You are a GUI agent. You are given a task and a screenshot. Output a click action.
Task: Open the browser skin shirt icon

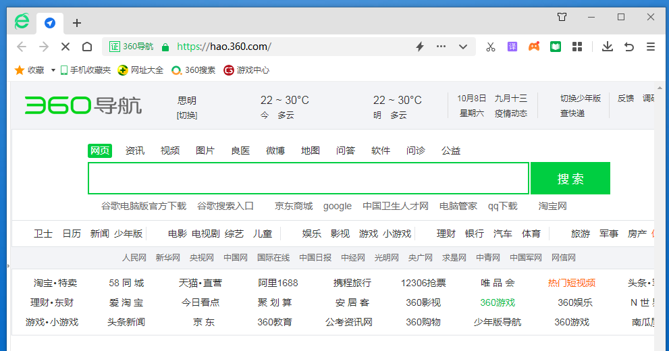[562, 17]
